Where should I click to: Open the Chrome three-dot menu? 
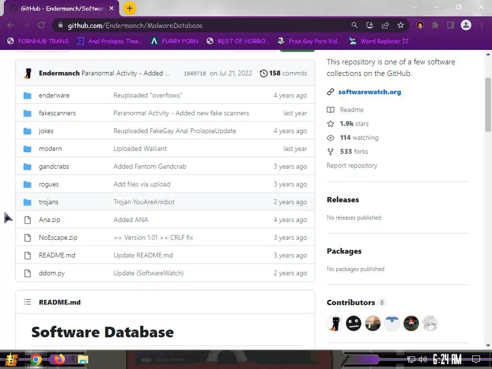481,25
